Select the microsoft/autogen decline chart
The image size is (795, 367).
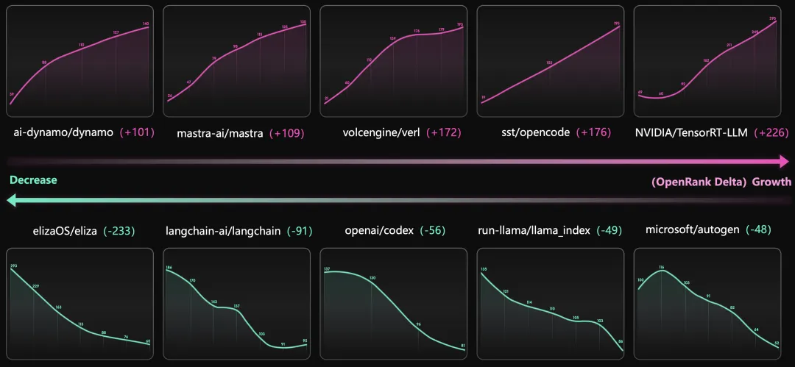707,304
